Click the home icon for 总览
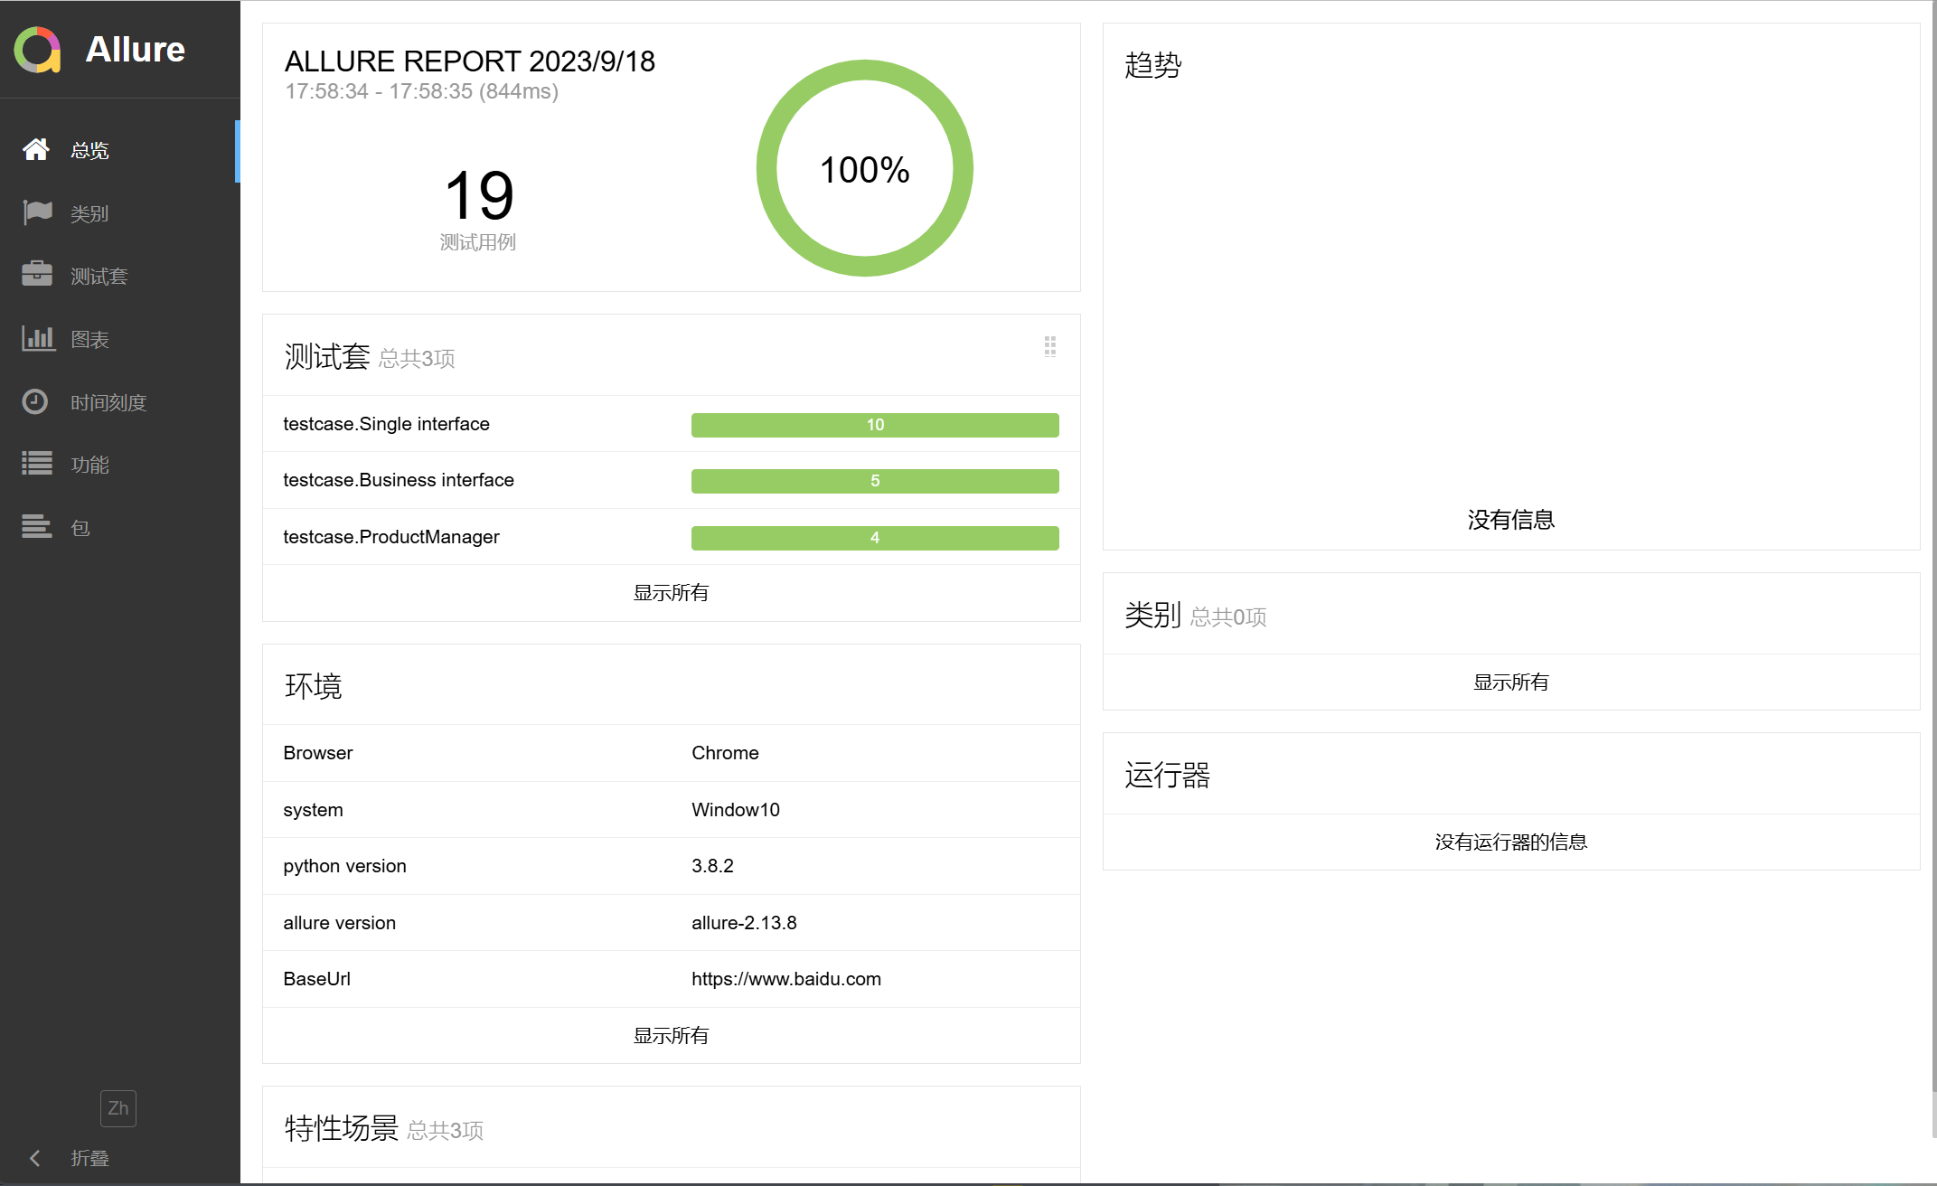The width and height of the screenshot is (1937, 1186). pos(36,150)
